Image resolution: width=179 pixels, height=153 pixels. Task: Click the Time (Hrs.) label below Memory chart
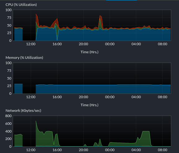click(x=89, y=105)
